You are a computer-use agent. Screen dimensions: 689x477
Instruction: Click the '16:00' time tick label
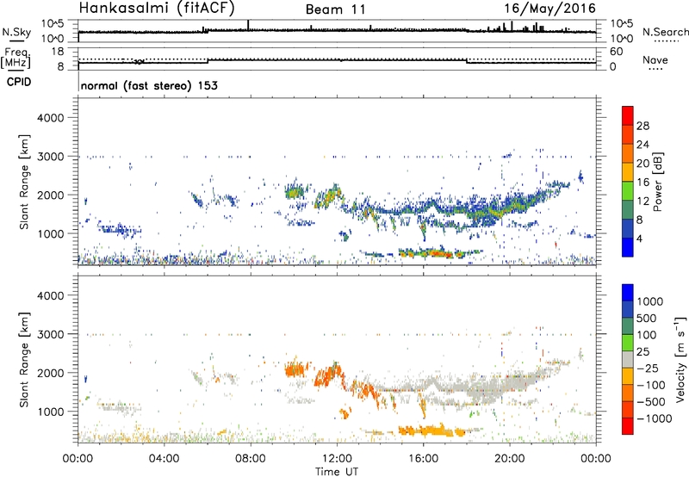[423, 459]
